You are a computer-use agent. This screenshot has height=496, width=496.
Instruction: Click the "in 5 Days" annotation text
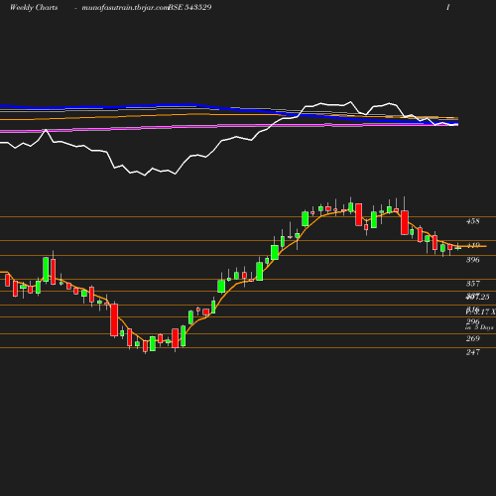click(x=479, y=327)
